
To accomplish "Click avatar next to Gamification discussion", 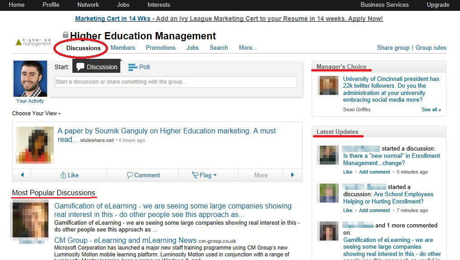I will 30,220.
